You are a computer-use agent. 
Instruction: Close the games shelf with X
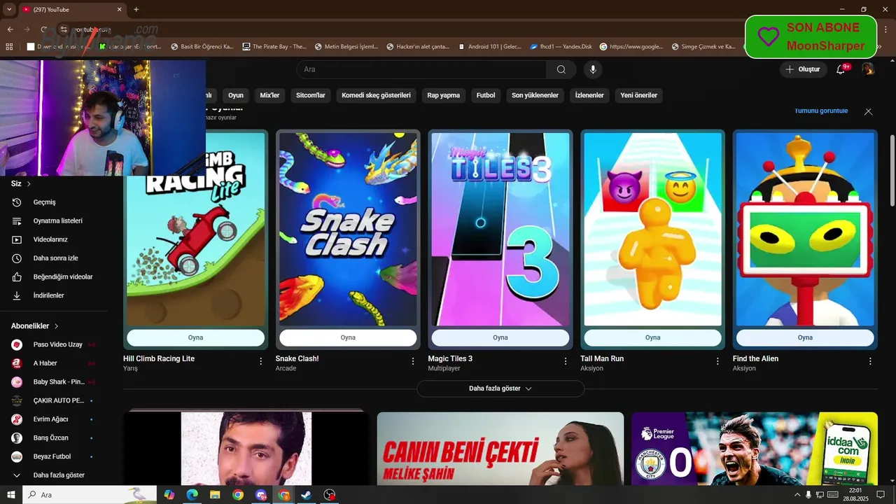click(868, 111)
